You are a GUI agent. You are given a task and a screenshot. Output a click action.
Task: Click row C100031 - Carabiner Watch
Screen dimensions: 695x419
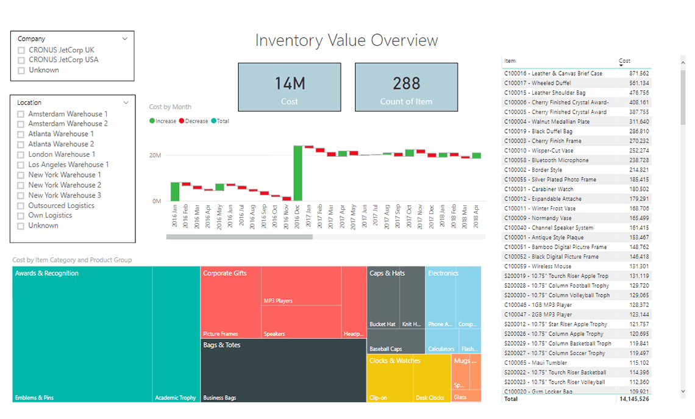point(576,189)
